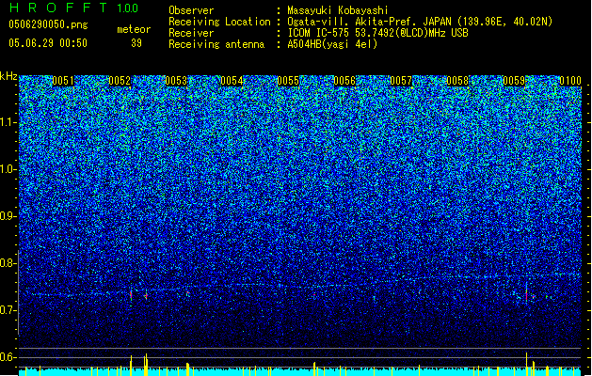Click the 0.6 kHz axis tick label

click(x=8, y=357)
